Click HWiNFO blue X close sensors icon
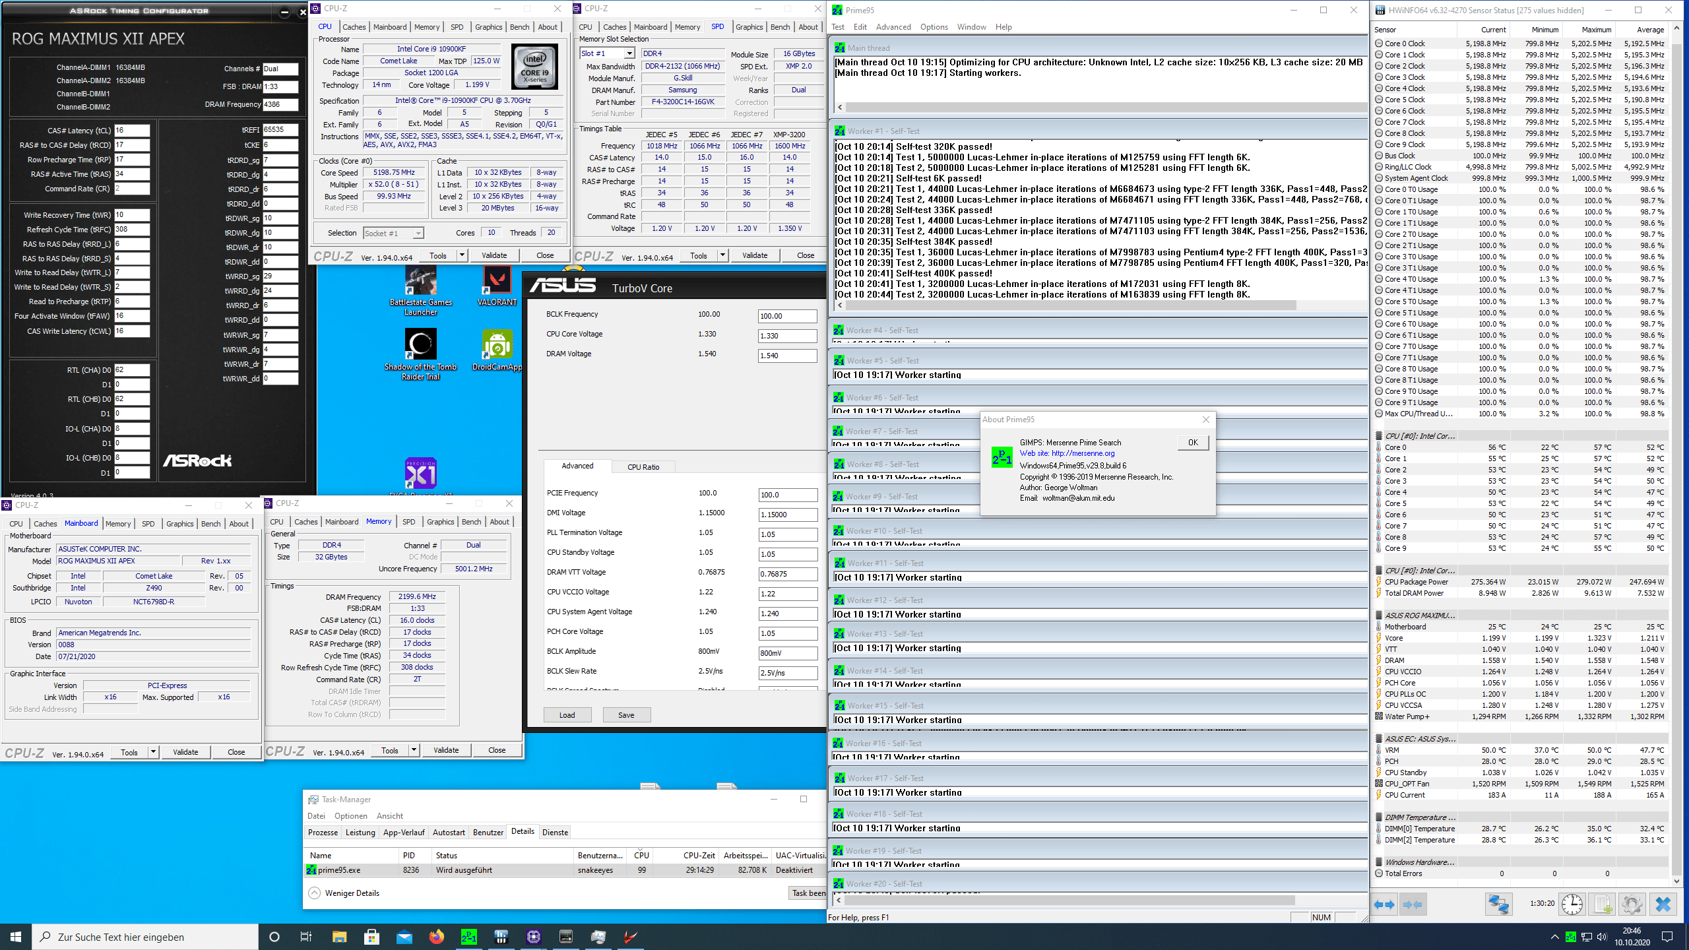This screenshot has width=1689, height=950. point(1663,904)
